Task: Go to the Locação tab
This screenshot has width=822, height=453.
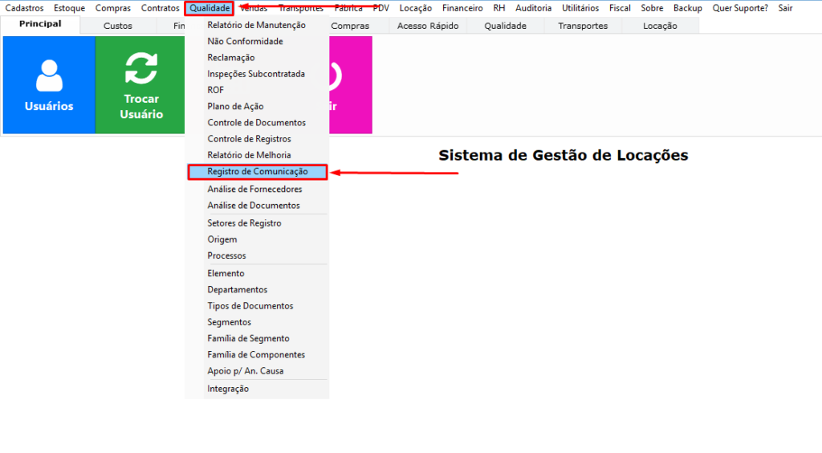Action: point(660,26)
